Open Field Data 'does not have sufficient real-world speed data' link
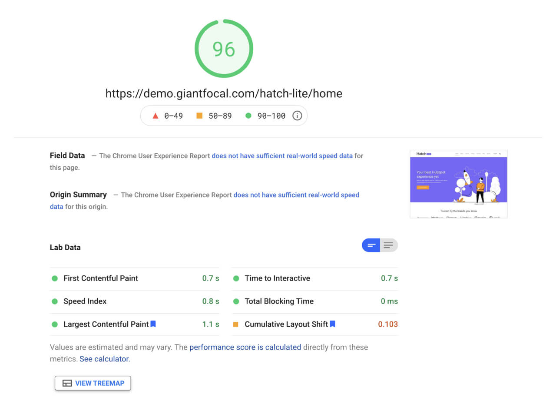The width and height of the screenshot is (556, 417). click(x=282, y=156)
